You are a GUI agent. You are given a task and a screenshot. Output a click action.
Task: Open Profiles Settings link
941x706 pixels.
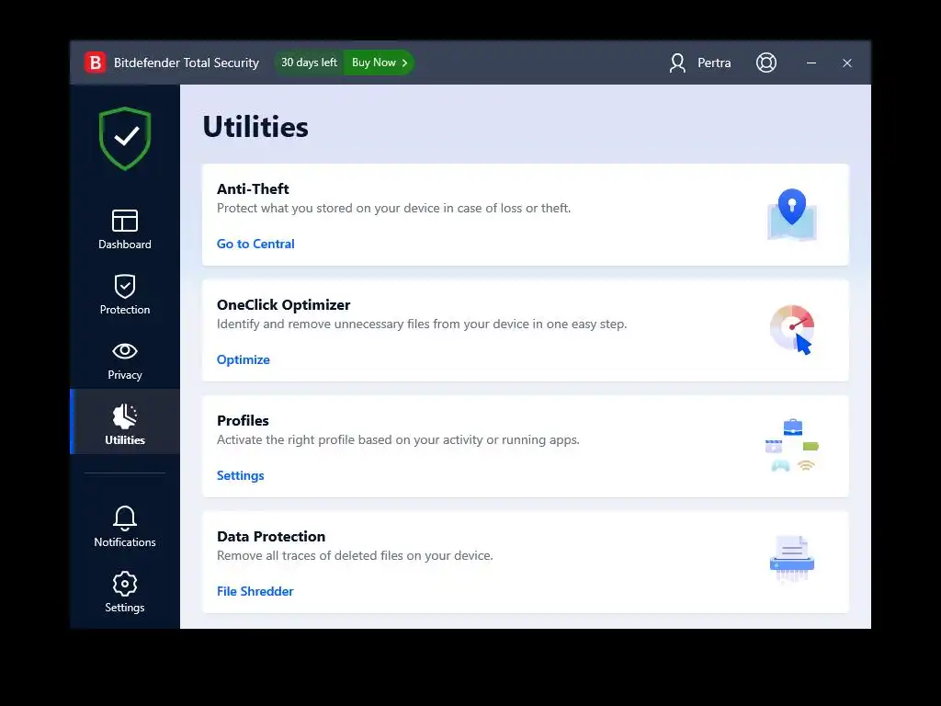240,475
